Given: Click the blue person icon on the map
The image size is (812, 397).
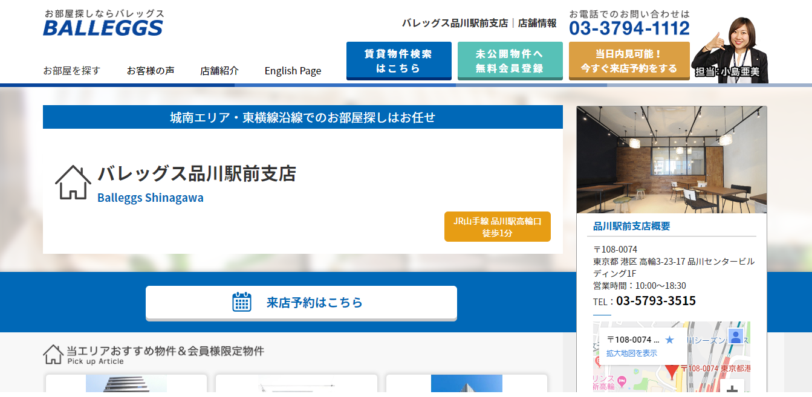Looking at the screenshot, I should click(735, 337).
